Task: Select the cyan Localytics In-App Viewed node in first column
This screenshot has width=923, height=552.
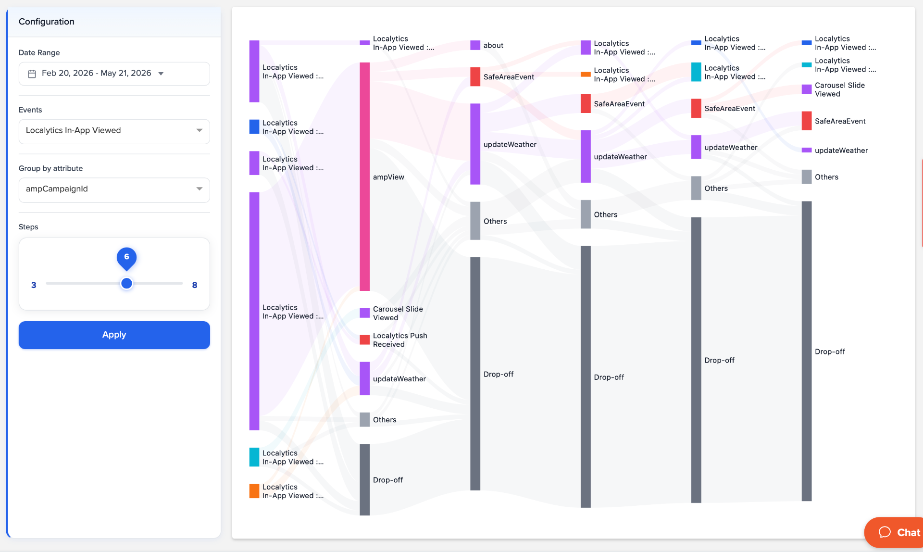Action: click(x=254, y=457)
